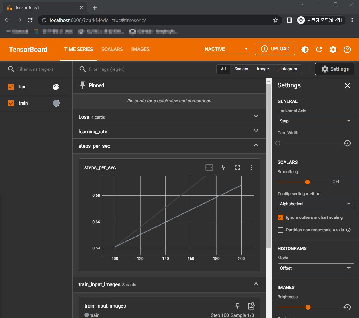Reload TensorBoard data with refresh icon
This screenshot has width=359, height=318.
click(319, 50)
